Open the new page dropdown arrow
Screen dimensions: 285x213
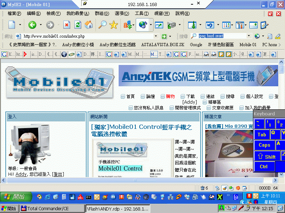point(20,25)
